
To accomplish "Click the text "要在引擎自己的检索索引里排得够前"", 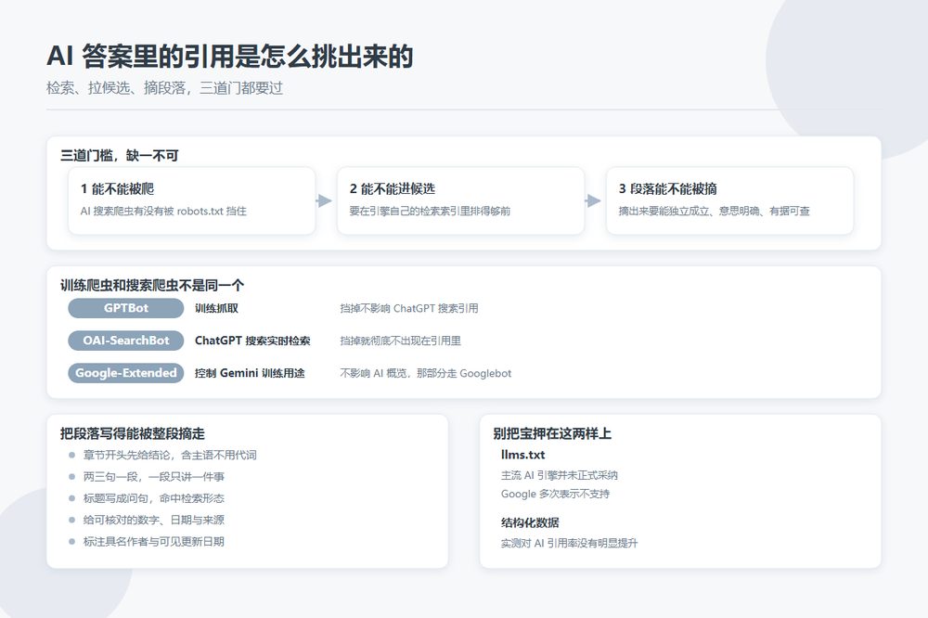I will 430,211.
